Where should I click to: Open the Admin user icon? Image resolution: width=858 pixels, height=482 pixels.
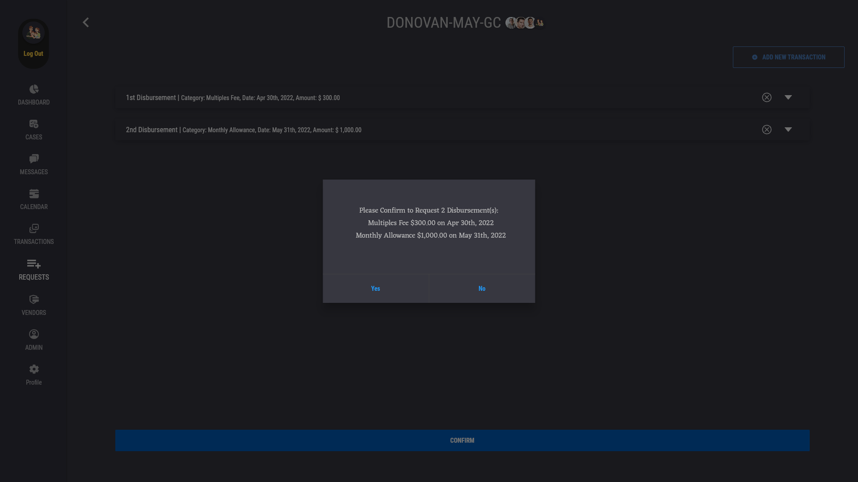click(34, 335)
